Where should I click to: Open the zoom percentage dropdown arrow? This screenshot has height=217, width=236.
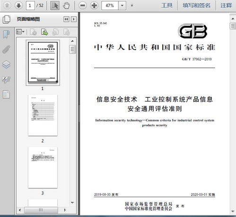click(x=122, y=6)
